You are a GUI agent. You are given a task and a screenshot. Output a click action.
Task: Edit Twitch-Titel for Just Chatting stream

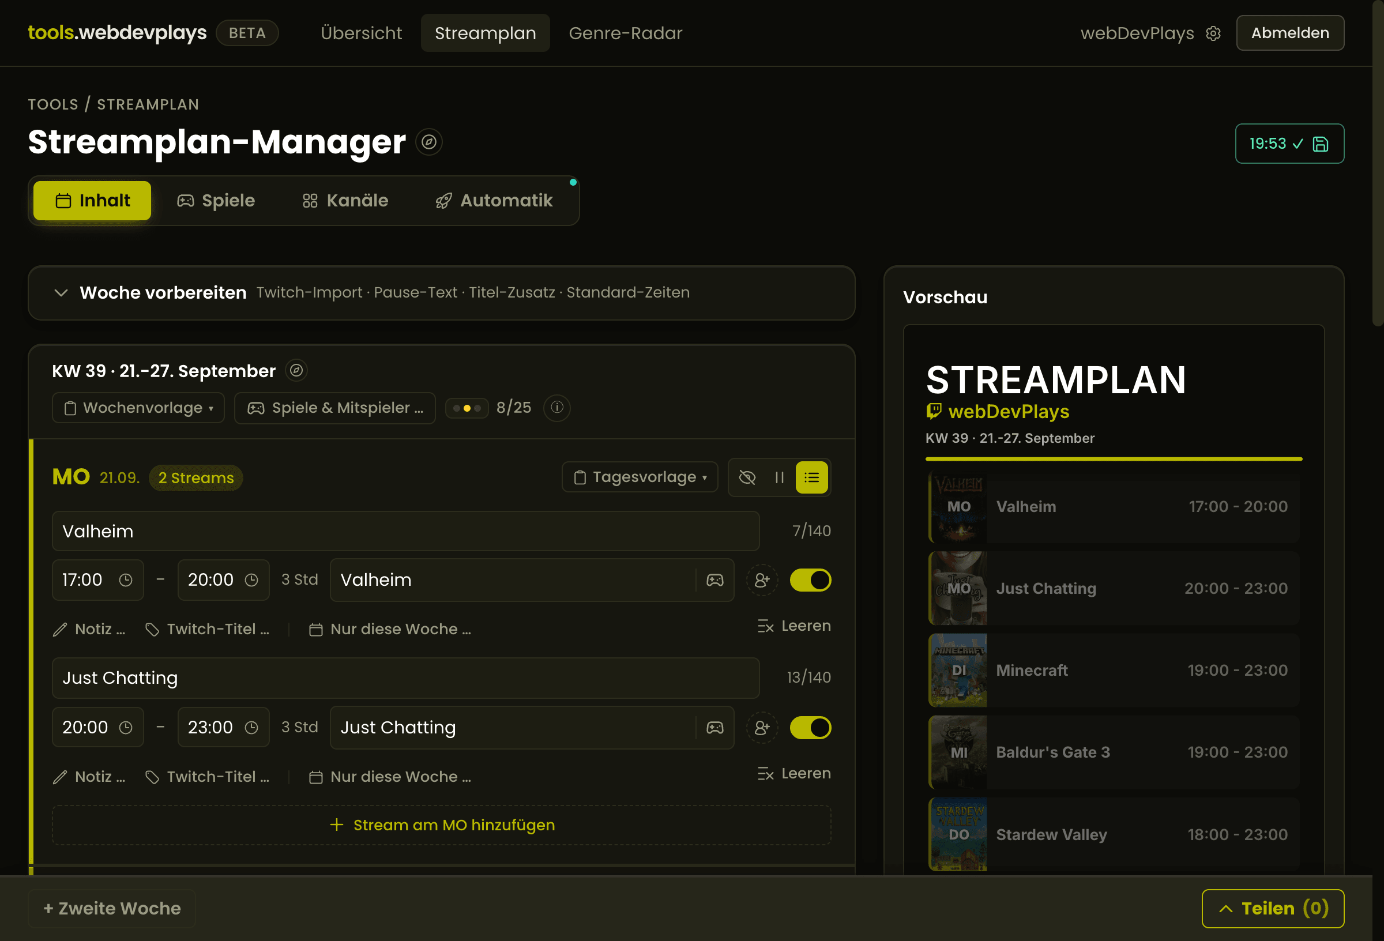(207, 777)
